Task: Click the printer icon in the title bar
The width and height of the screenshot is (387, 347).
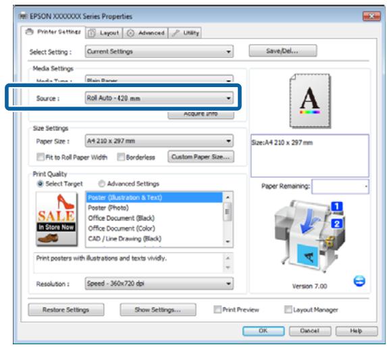Action: 23,16
